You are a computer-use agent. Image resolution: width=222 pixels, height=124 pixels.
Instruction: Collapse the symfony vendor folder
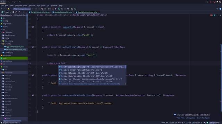[x=1, y=116]
